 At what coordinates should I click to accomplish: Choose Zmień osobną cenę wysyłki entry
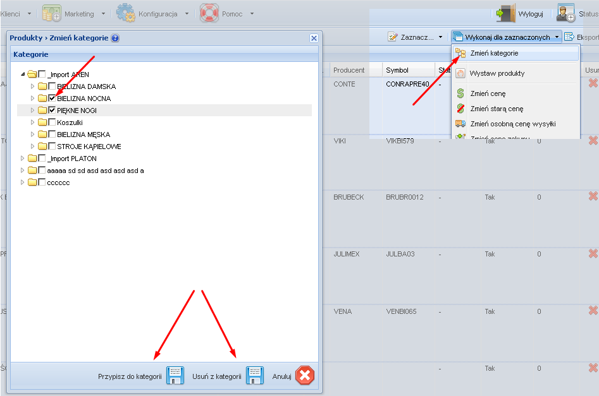pyautogui.click(x=516, y=124)
